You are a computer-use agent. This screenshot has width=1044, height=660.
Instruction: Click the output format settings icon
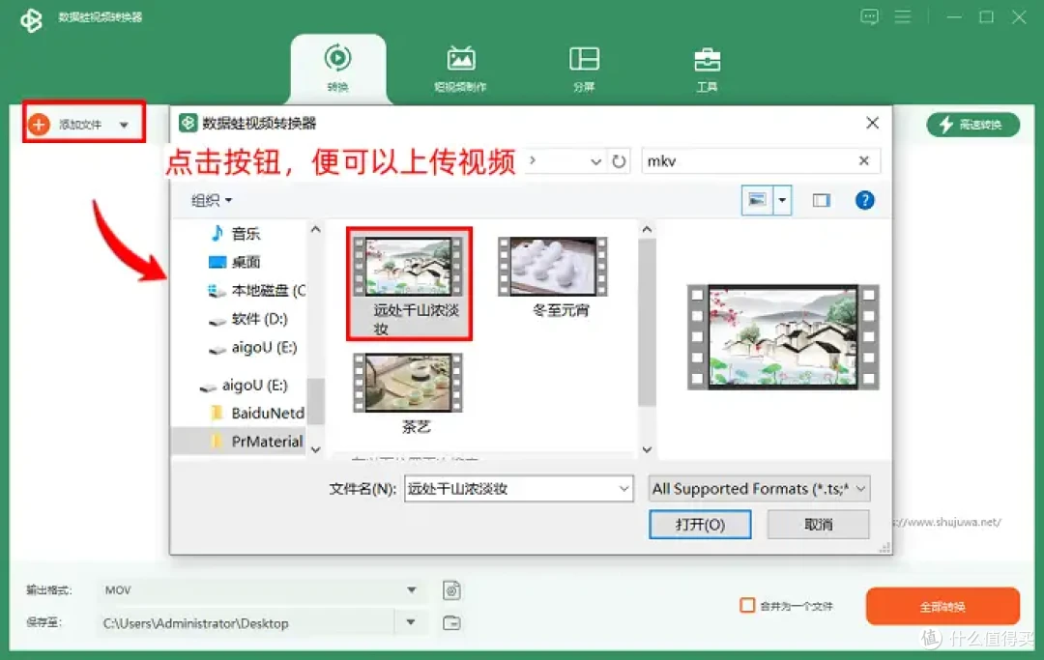pos(451,590)
